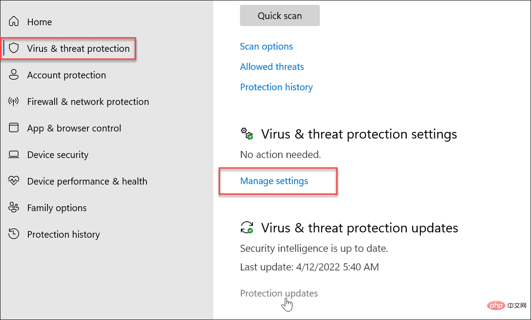Image resolution: width=531 pixels, height=320 pixels.
Task: Click Manage settings
Action: click(274, 181)
